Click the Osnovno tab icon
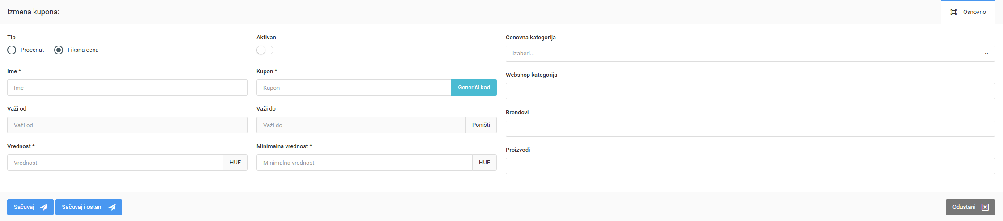Screen dimensions: 1003x221 click(954, 12)
